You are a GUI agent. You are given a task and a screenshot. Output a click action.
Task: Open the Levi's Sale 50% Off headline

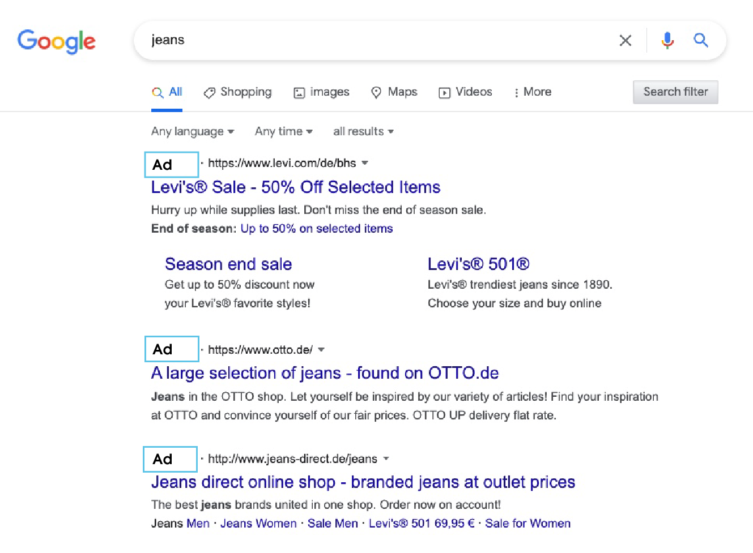tap(296, 187)
